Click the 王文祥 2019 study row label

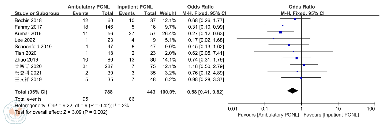27,79
